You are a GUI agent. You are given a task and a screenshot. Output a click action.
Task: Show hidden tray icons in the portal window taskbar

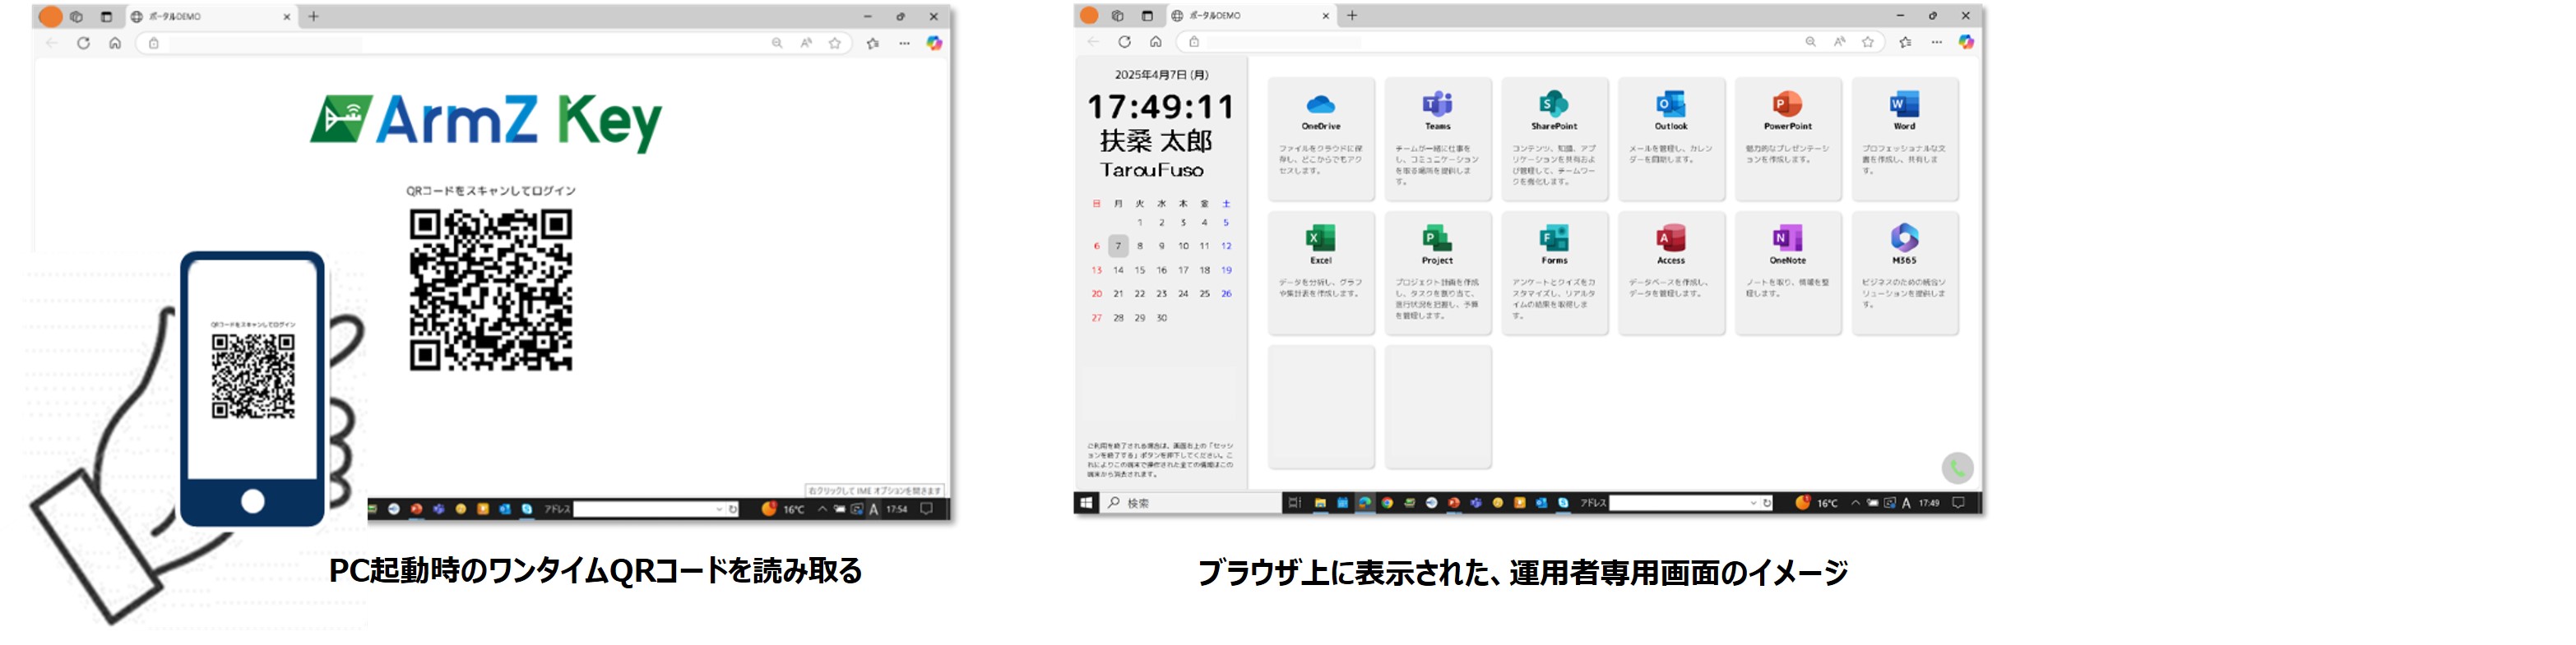1855,502
